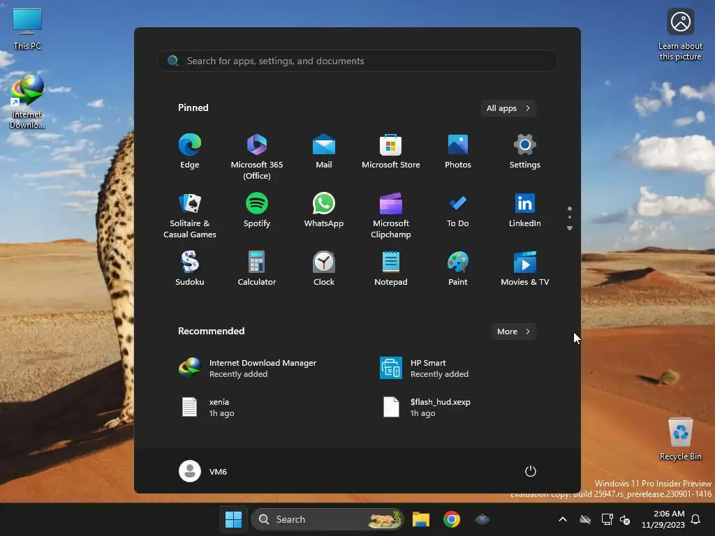Click Learn about this picture icon
715x536 pixels.
[680, 35]
